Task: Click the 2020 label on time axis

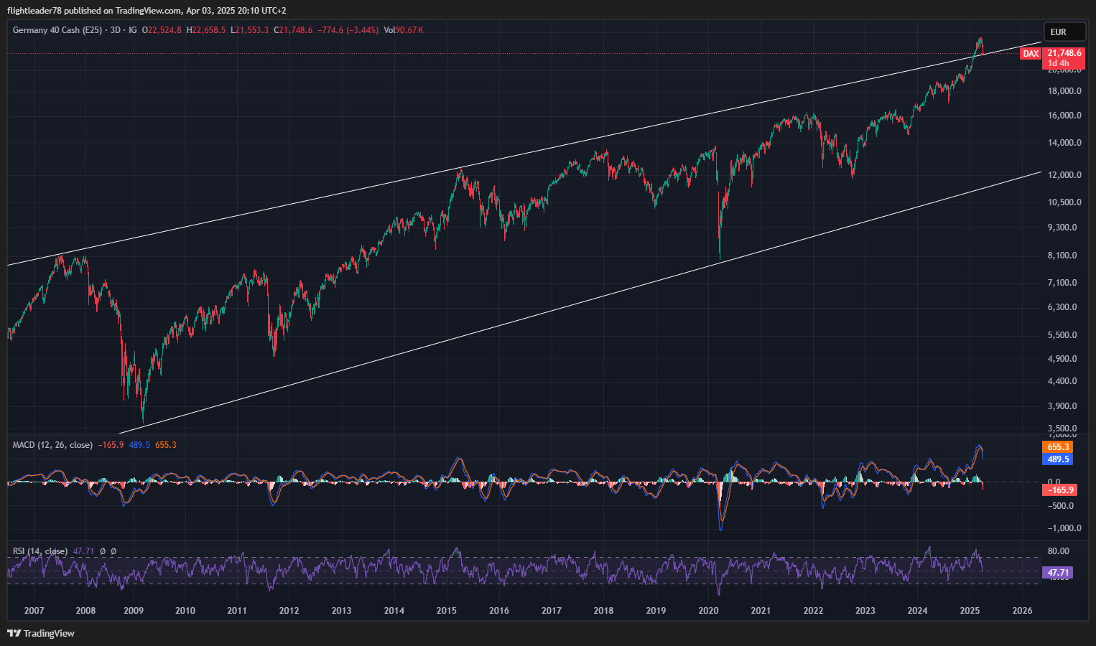Action: click(x=708, y=611)
